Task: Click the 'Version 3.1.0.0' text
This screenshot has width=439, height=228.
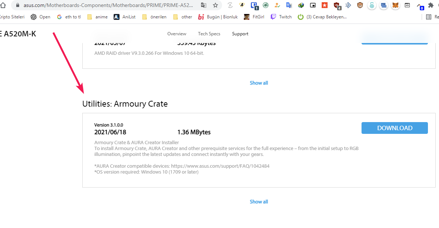Action: (108, 125)
